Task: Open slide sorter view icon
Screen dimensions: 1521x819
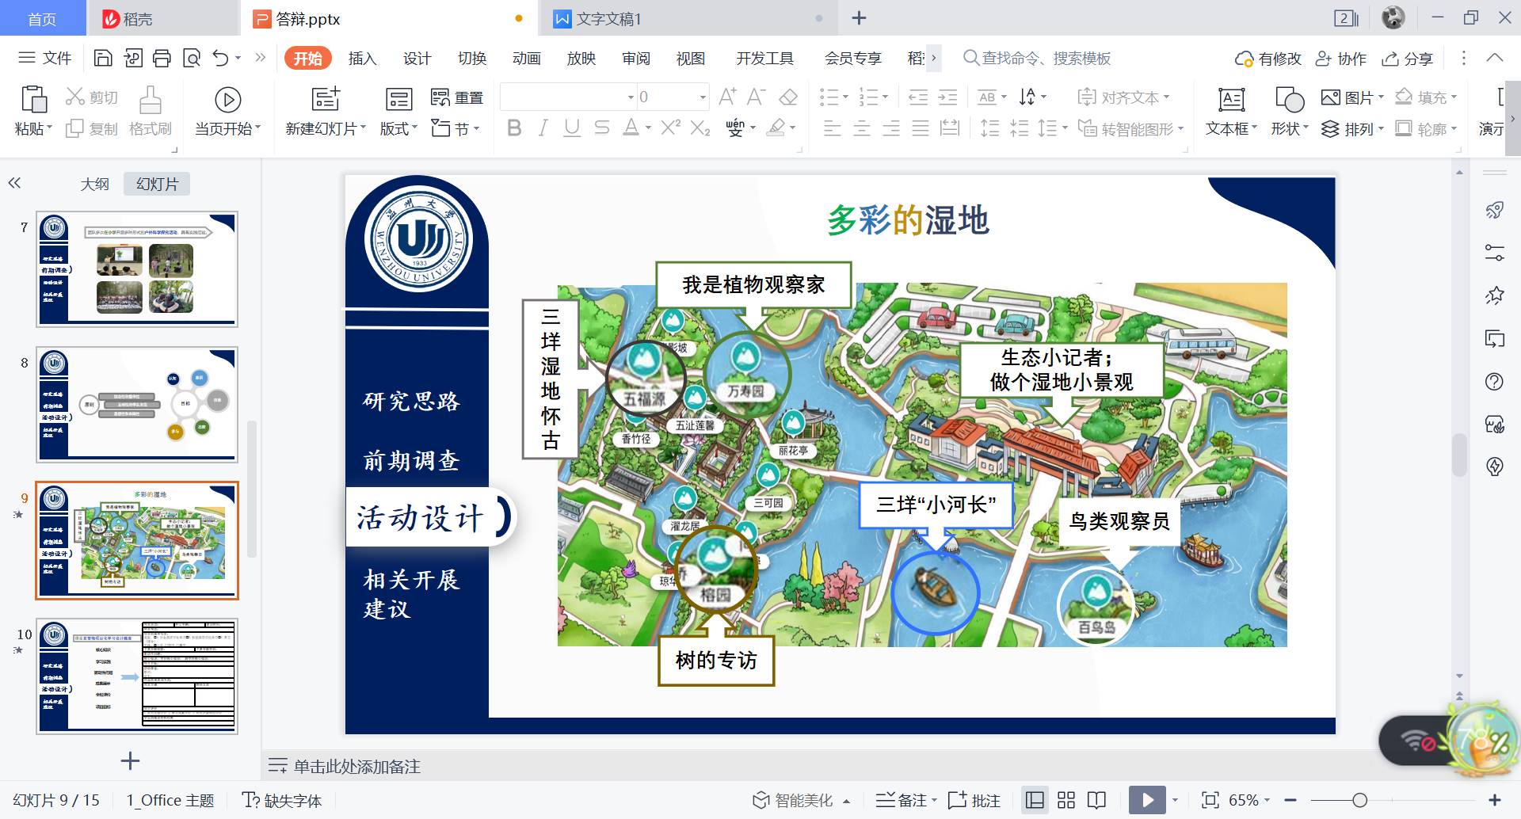Action: pyautogui.click(x=1066, y=800)
